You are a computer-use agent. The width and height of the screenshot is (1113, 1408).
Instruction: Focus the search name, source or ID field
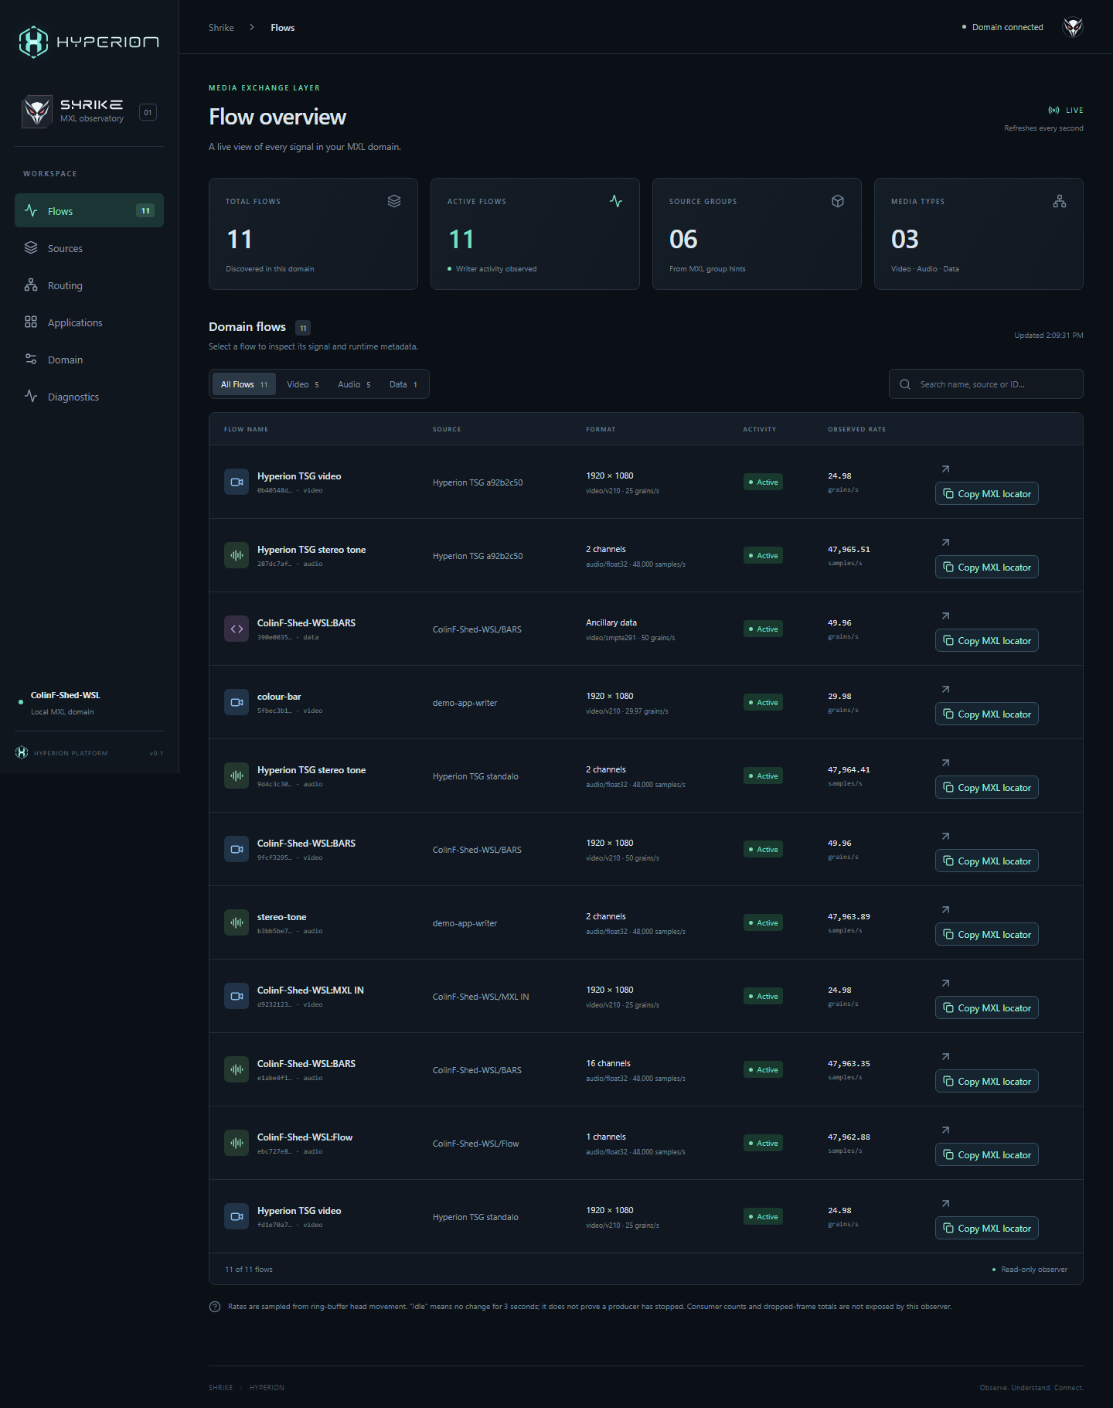pos(986,384)
